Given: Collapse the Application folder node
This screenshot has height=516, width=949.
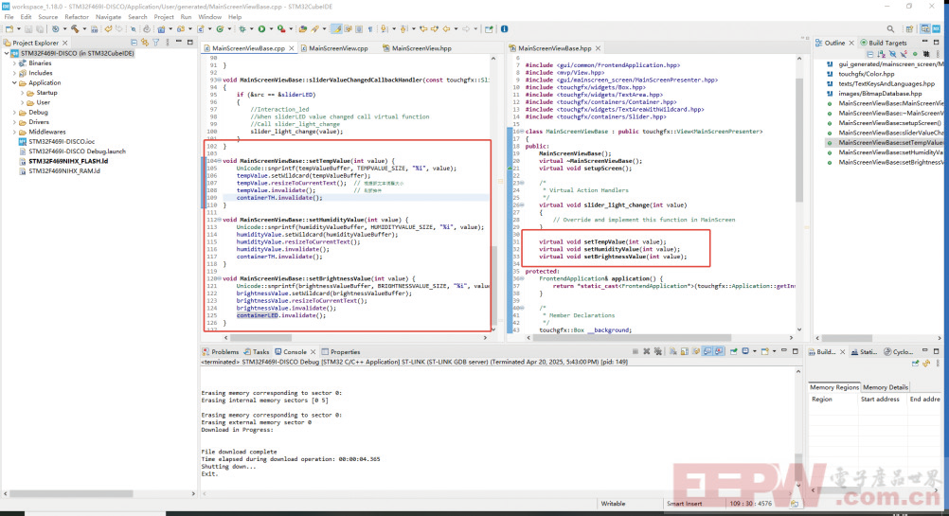Looking at the screenshot, I should [x=14, y=83].
